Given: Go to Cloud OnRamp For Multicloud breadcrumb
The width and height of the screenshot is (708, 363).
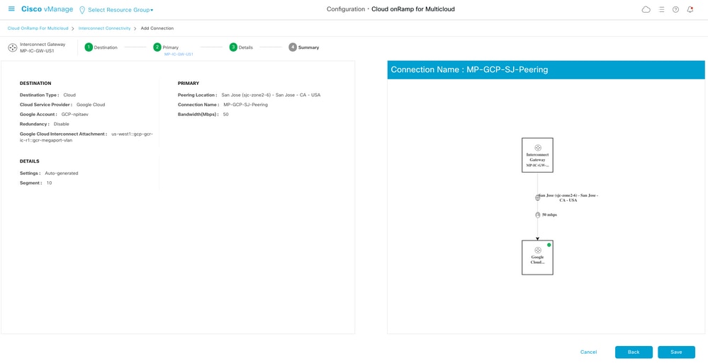Looking at the screenshot, I should point(38,28).
